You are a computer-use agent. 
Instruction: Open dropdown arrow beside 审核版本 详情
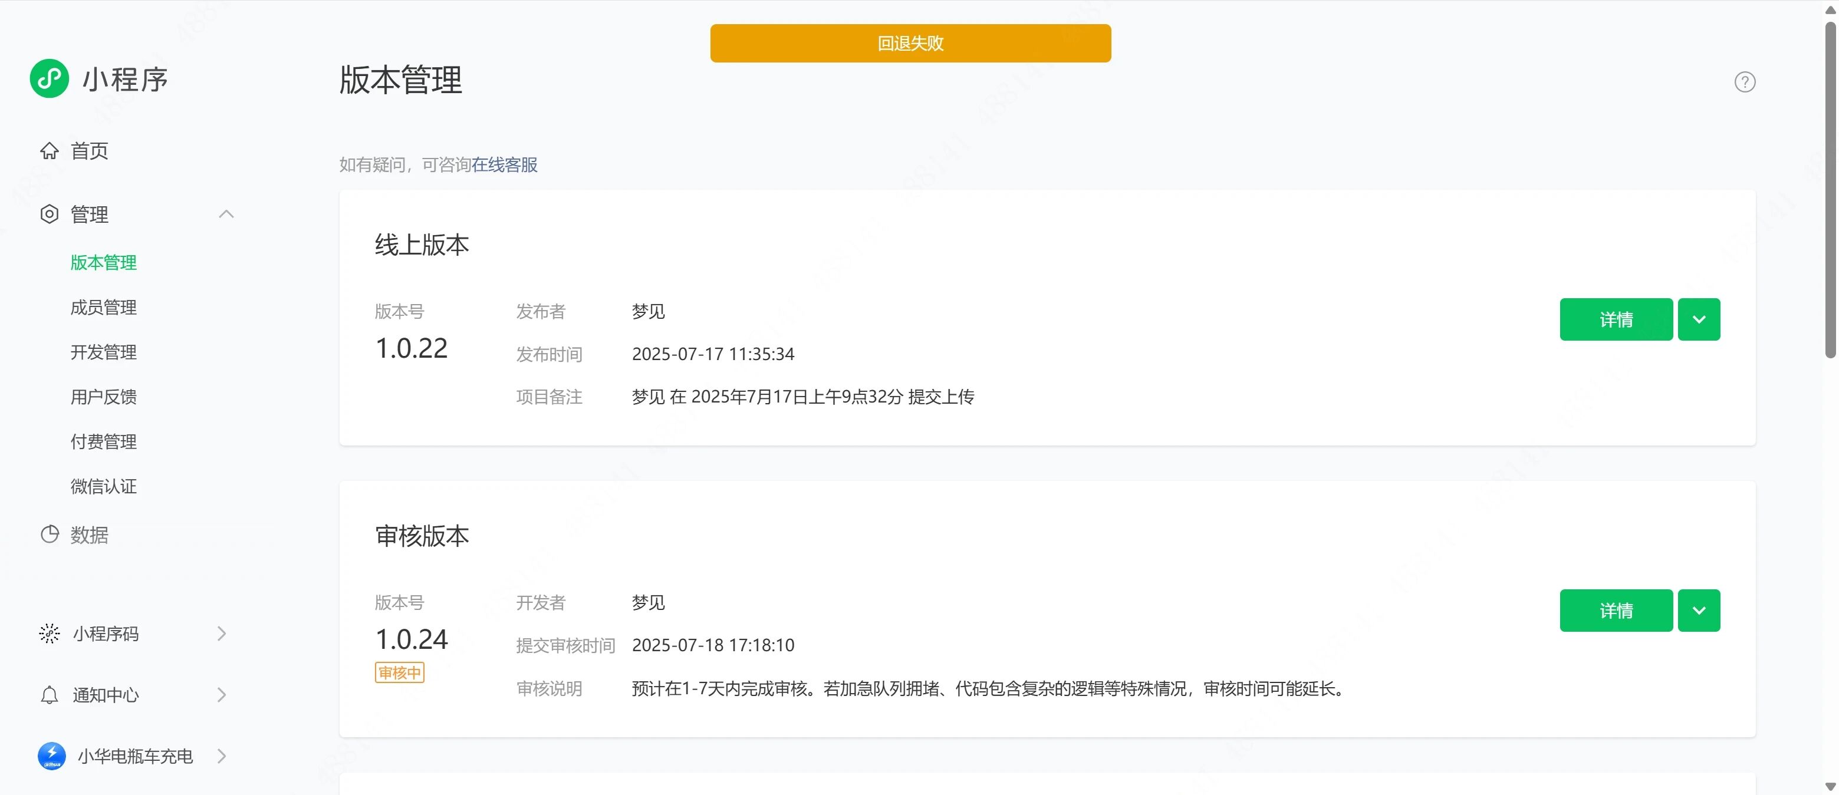pyautogui.click(x=1698, y=611)
